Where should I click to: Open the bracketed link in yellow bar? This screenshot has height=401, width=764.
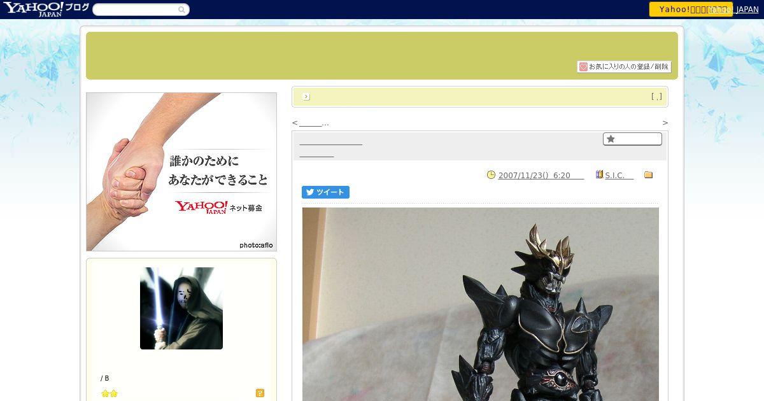pyautogui.click(x=656, y=97)
